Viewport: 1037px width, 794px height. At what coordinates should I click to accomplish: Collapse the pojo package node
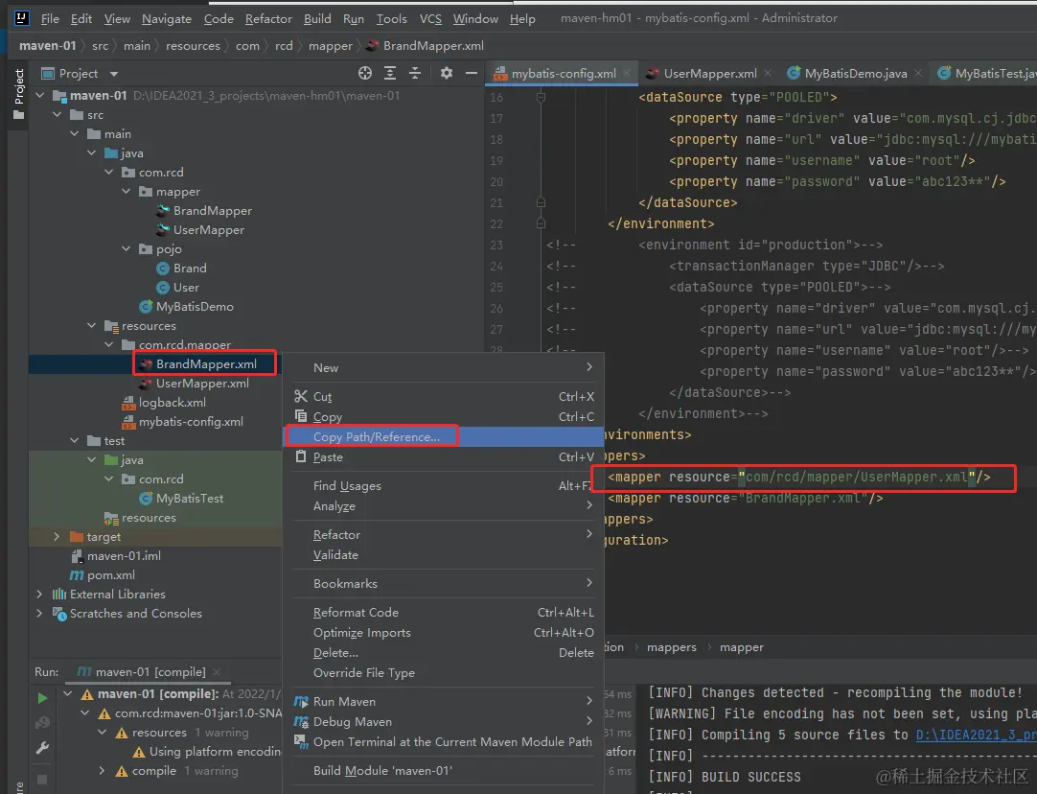[x=127, y=248]
